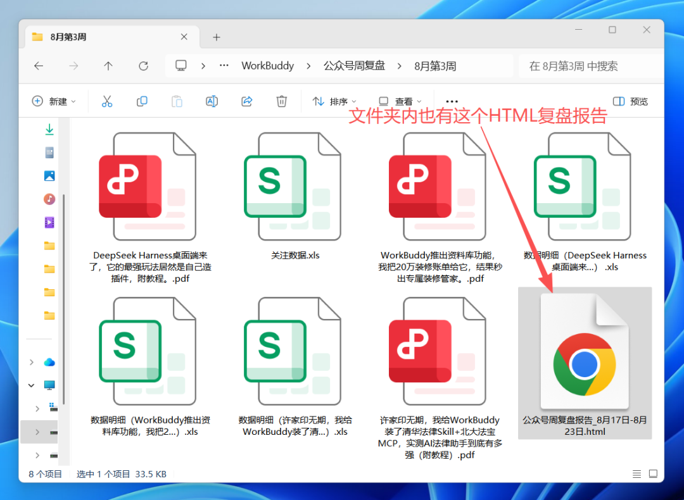Image resolution: width=684 pixels, height=500 pixels.
Task: Click the Rename icon in toolbar
Action: (212, 101)
